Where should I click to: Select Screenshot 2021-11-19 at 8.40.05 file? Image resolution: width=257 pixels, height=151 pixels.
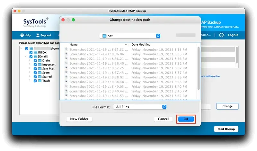click(99, 86)
